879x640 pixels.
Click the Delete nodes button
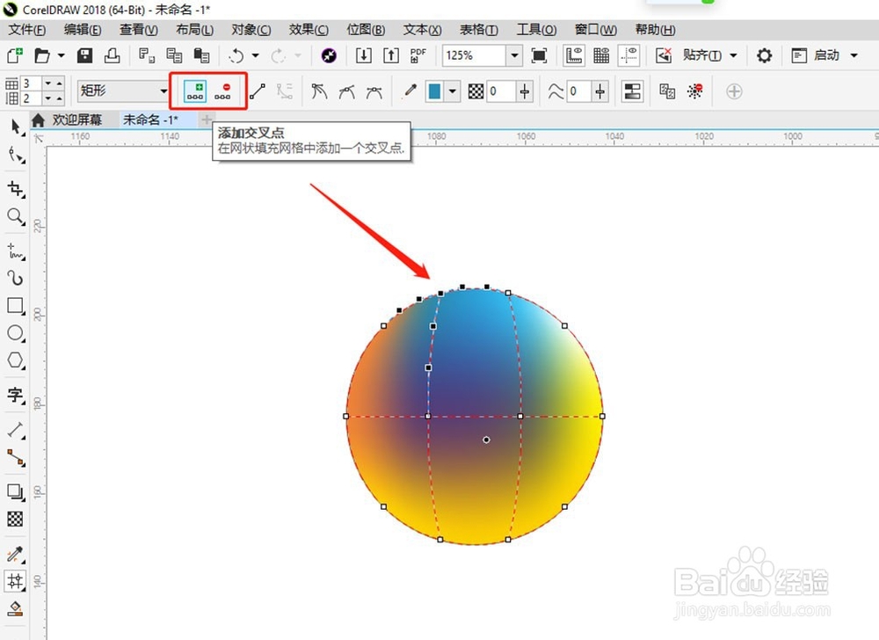pyautogui.click(x=223, y=91)
